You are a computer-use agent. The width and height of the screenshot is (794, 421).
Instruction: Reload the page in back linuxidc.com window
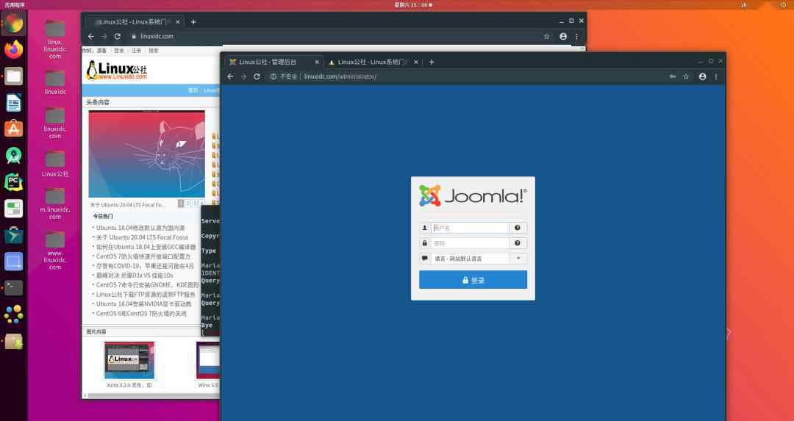(x=118, y=37)
